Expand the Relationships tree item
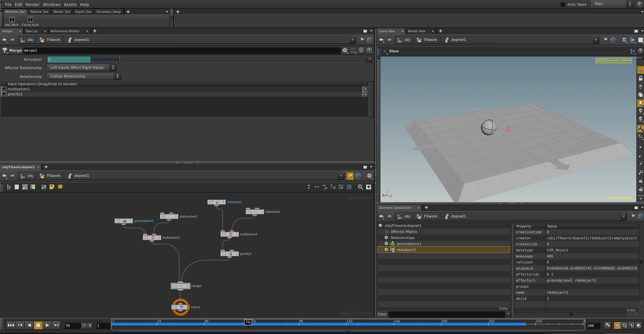 tap(386, 238)
